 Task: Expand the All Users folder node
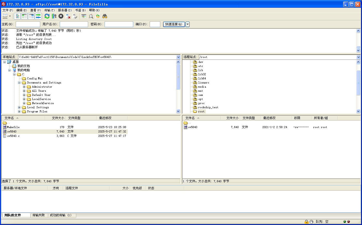click(x=24, y=91)
